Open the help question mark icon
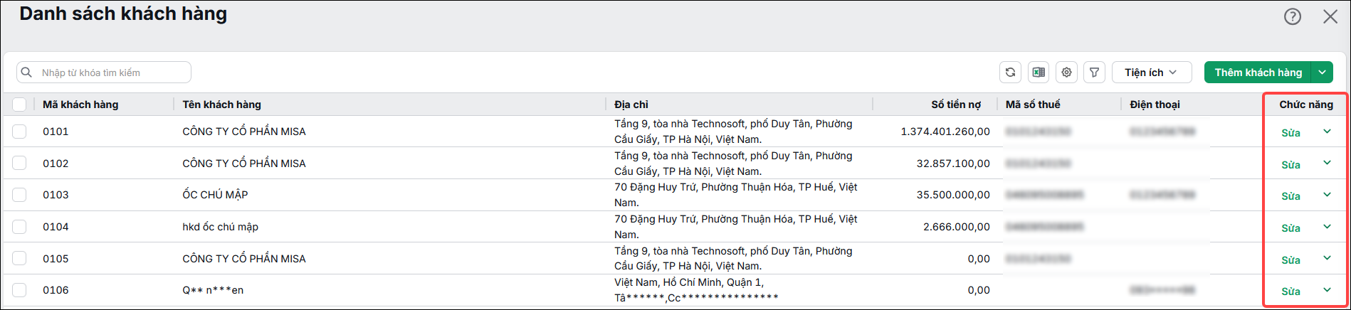The height and width of the screenshot is (310, 1351). [1293, 16]
